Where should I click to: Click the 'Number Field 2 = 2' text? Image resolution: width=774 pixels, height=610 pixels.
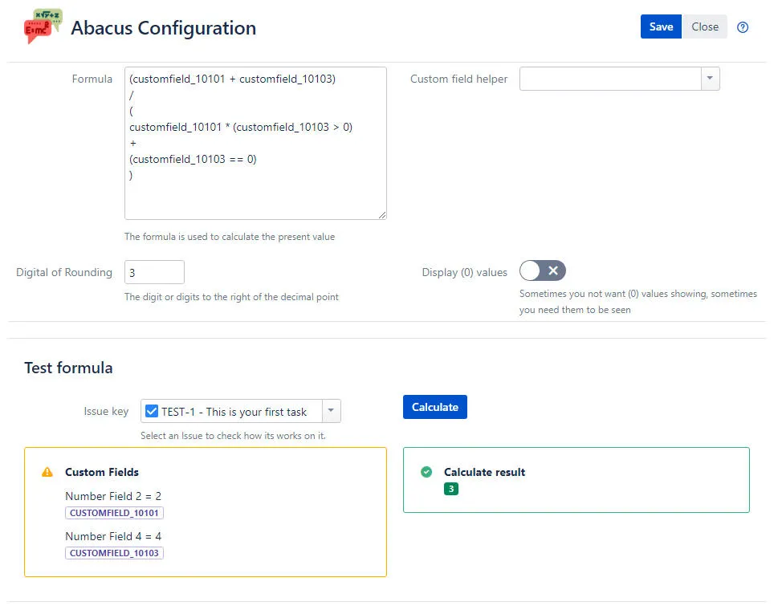[113, 496]
